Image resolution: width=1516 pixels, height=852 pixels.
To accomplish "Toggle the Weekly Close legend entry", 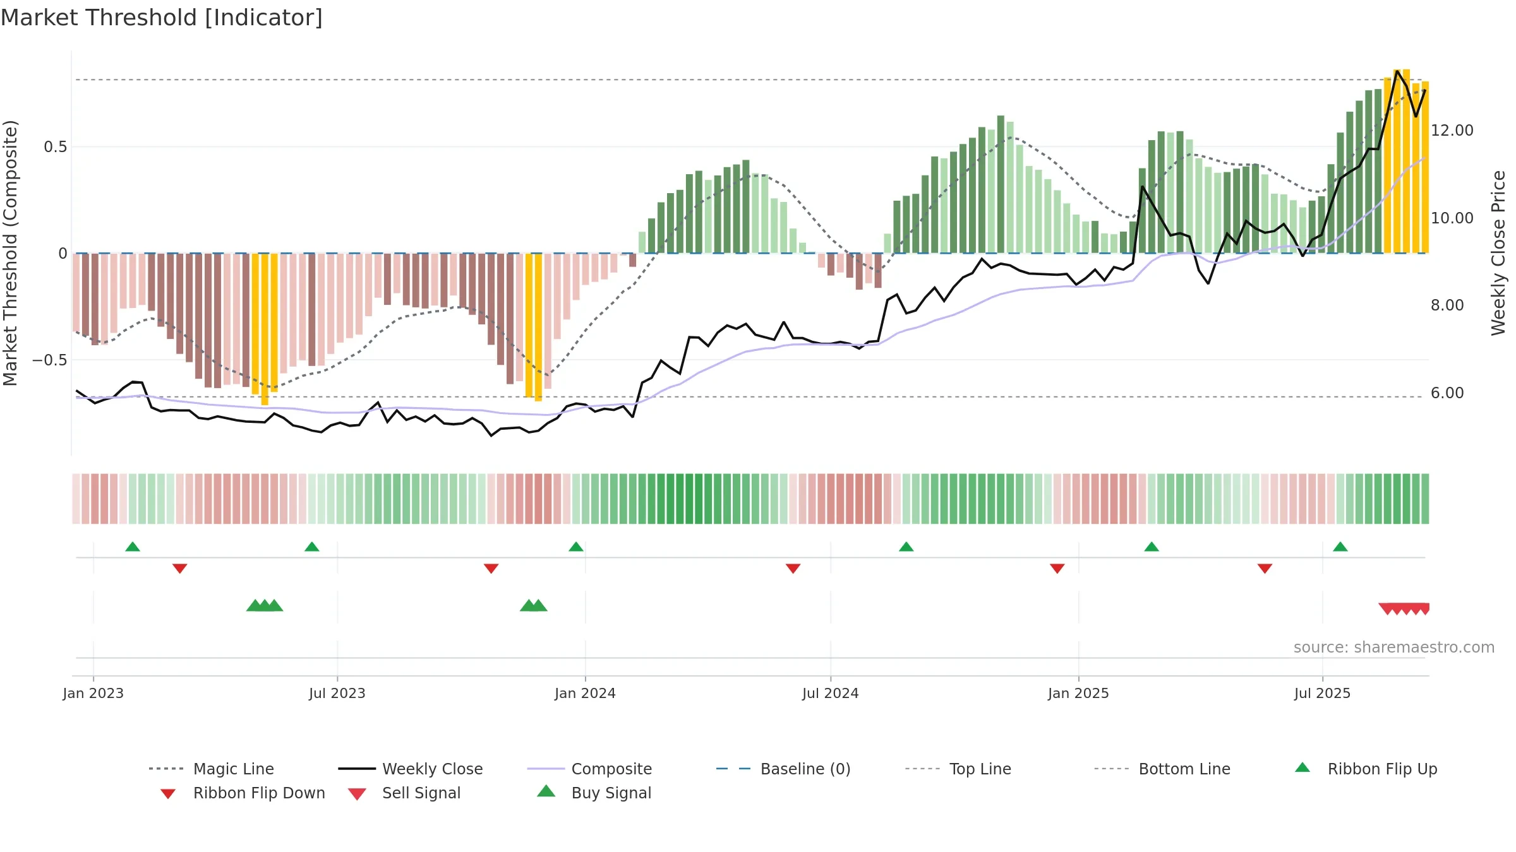I will tap(410, 769).
